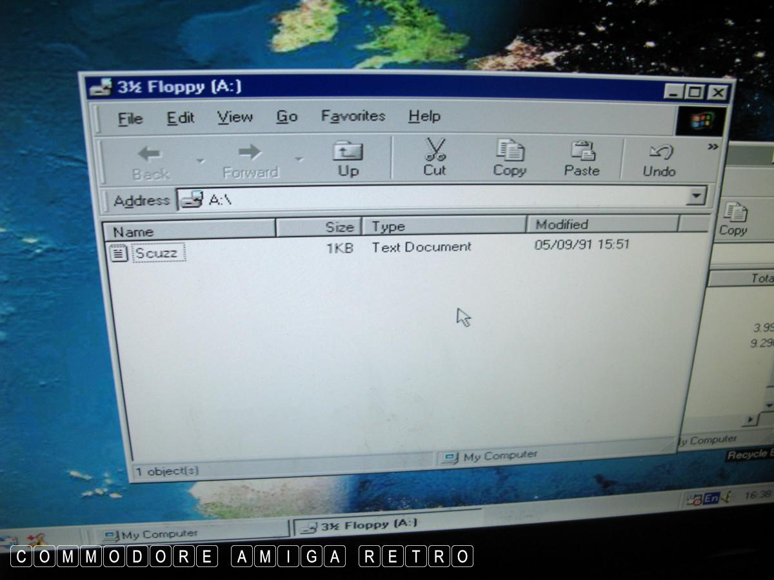
Task: Click the Back arrow toolbar button
Action: pyautogui.click(x=150, y=154)
